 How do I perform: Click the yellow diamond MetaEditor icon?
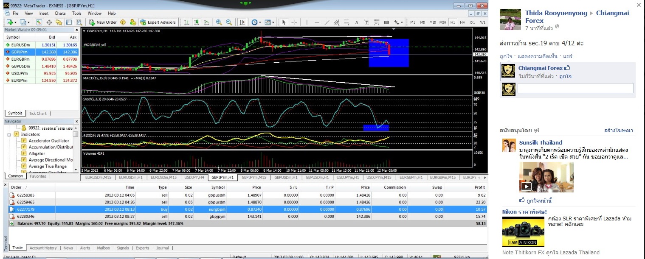pos(123,22)
